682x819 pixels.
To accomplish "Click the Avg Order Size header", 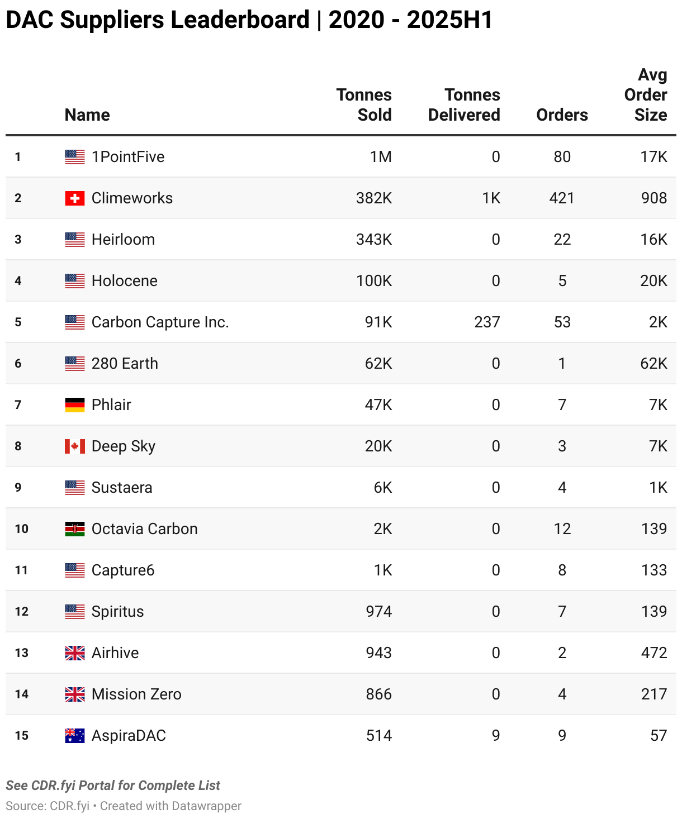I will [x=646, y=95].
